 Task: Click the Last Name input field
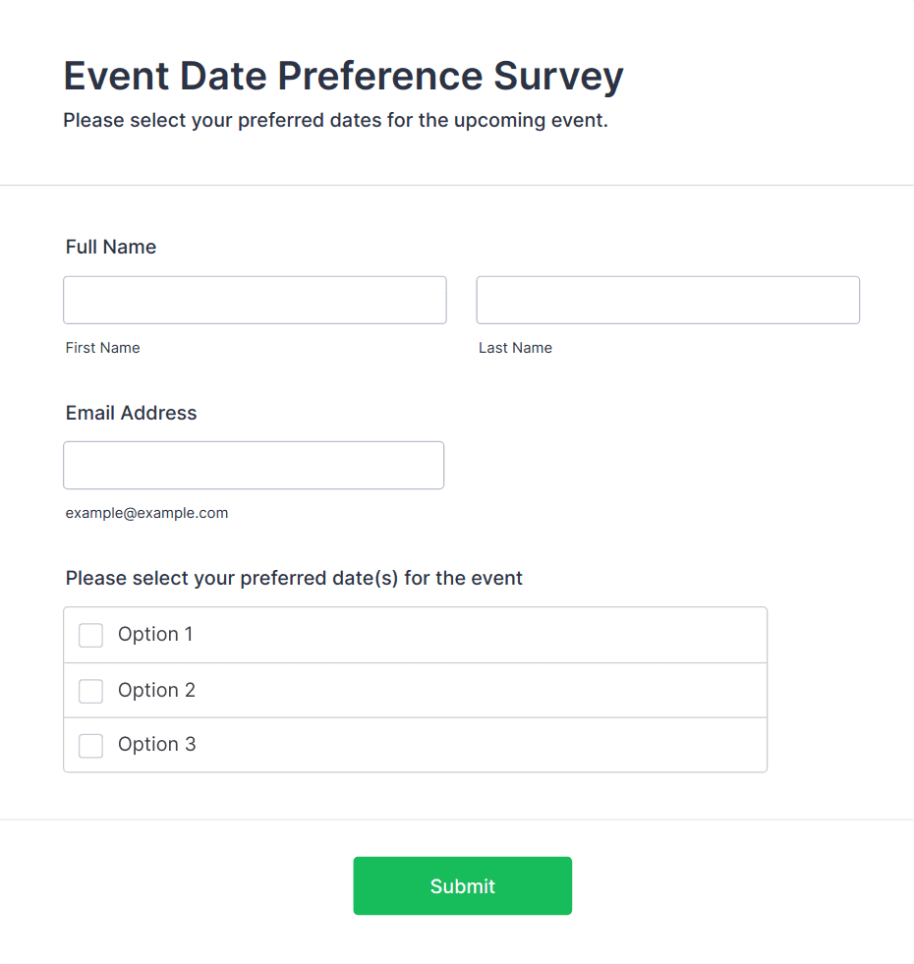coord(667,300)
